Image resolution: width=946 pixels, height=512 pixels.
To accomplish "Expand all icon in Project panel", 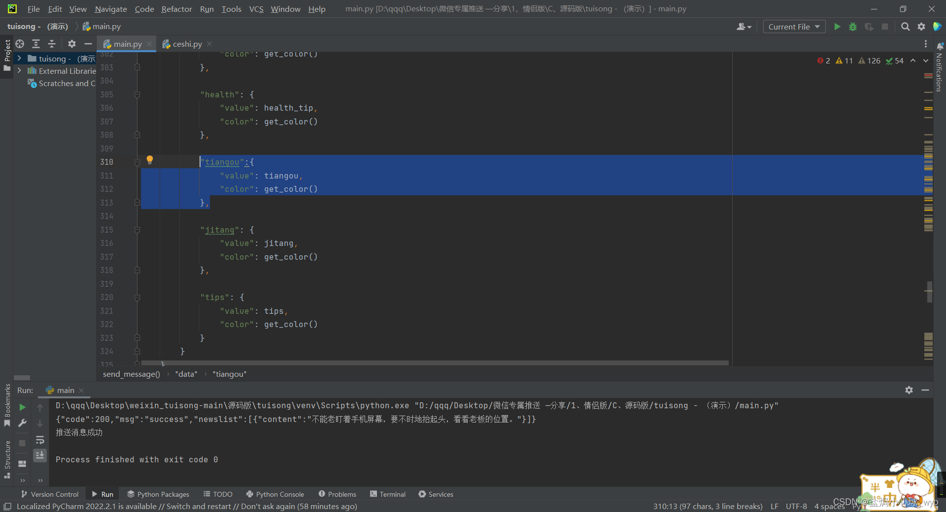I will point(36,44).
